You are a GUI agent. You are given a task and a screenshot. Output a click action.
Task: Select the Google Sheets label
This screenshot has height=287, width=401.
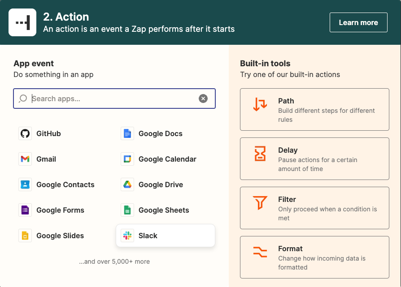pyautogui.click(x=164, y=210)
